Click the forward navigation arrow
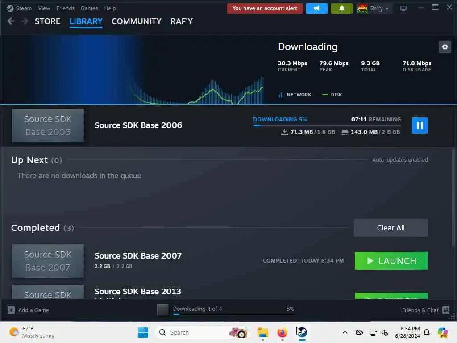 click(x=25, y=21)
